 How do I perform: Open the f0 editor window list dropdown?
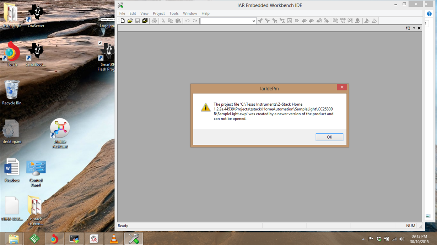pos(414,28)
